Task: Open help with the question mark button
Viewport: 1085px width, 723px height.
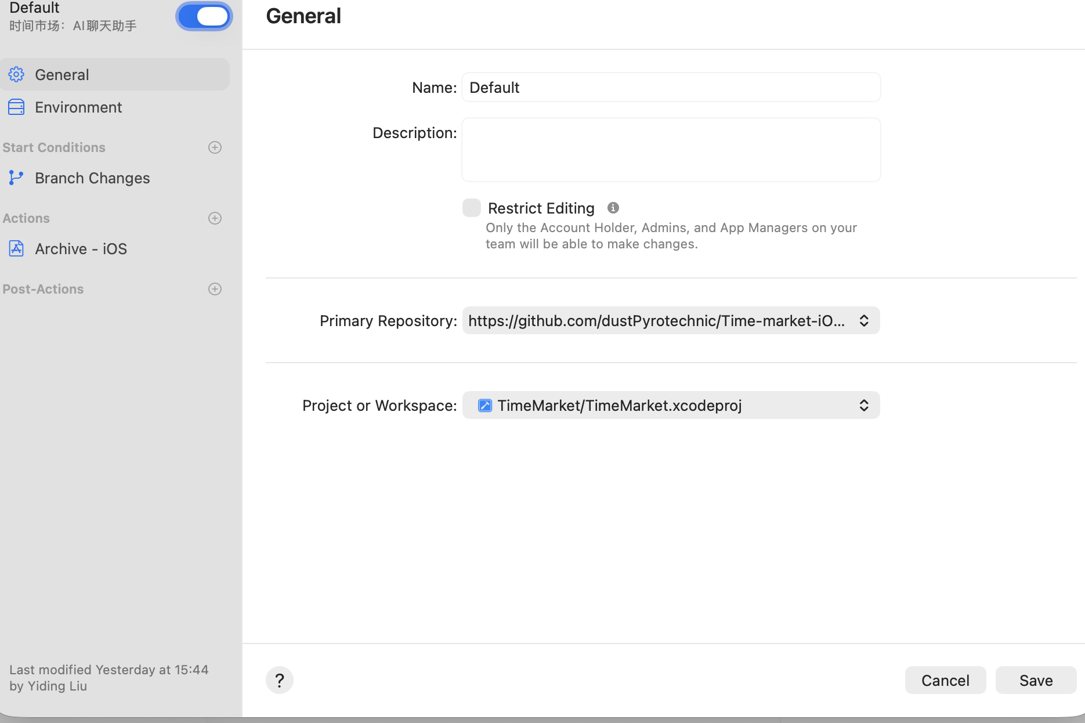Action: (280, 680)
